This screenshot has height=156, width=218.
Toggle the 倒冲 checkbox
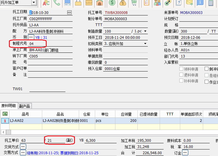click(207, 69)
